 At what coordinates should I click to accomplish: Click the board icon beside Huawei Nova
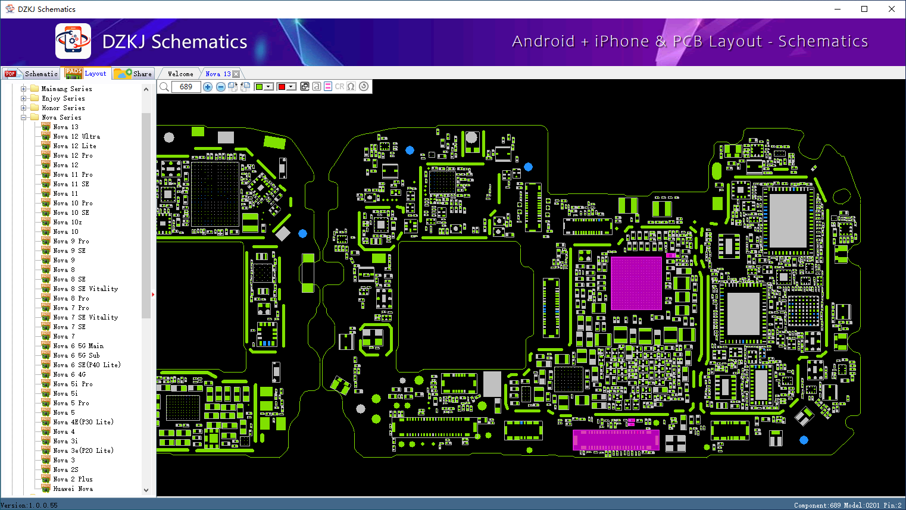[x=46, y=489]
